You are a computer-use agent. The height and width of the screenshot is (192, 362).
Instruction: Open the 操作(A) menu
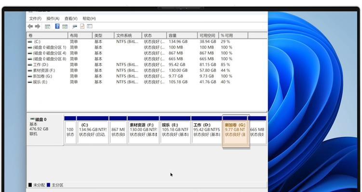point(53,18)
